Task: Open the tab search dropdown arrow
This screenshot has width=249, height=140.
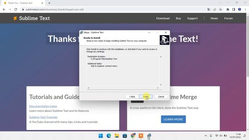Action: coord(220,3)
